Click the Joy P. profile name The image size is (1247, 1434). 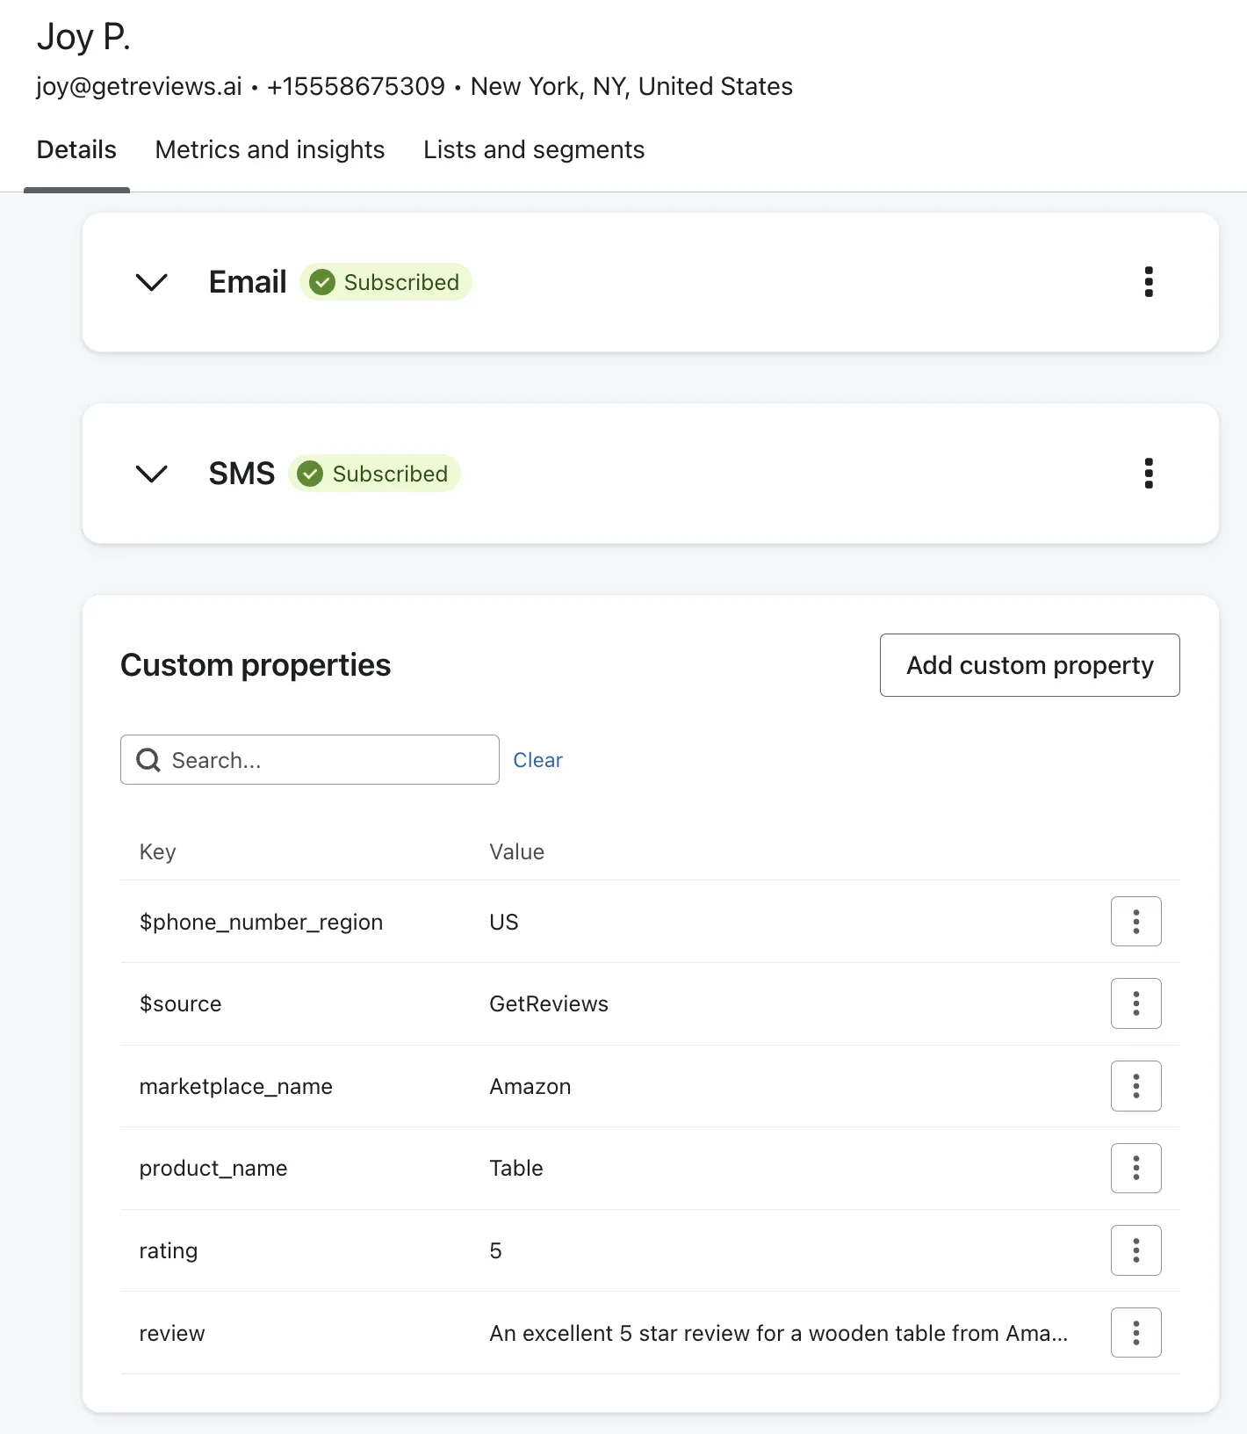click(83, 37)
